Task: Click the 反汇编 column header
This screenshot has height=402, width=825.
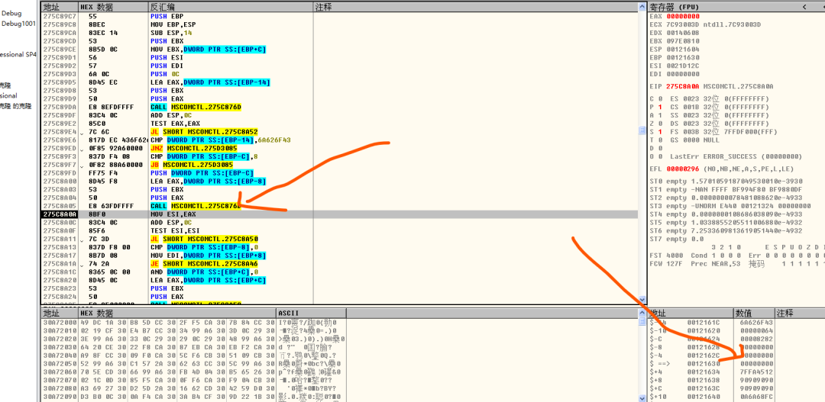Action: (x=231, y=7)
